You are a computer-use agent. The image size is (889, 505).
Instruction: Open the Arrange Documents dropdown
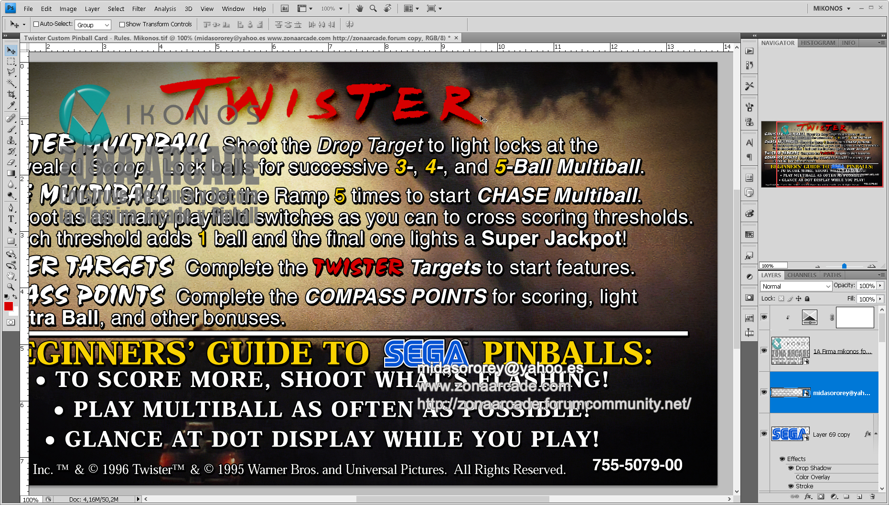coord(411,8)
